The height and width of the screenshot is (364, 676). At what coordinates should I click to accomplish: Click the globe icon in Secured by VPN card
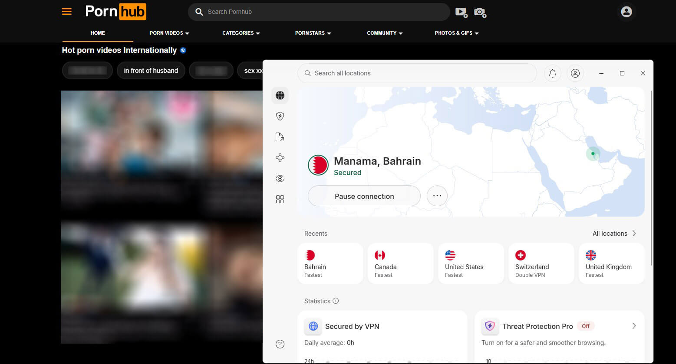[313, 326]
